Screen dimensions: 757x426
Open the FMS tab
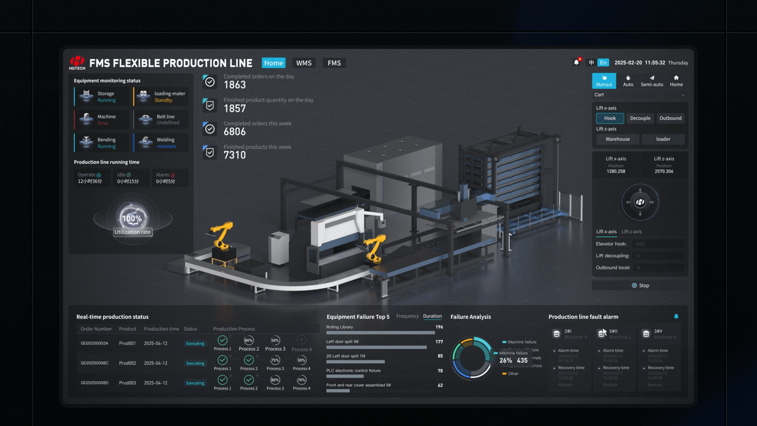[x=334, y=63]
